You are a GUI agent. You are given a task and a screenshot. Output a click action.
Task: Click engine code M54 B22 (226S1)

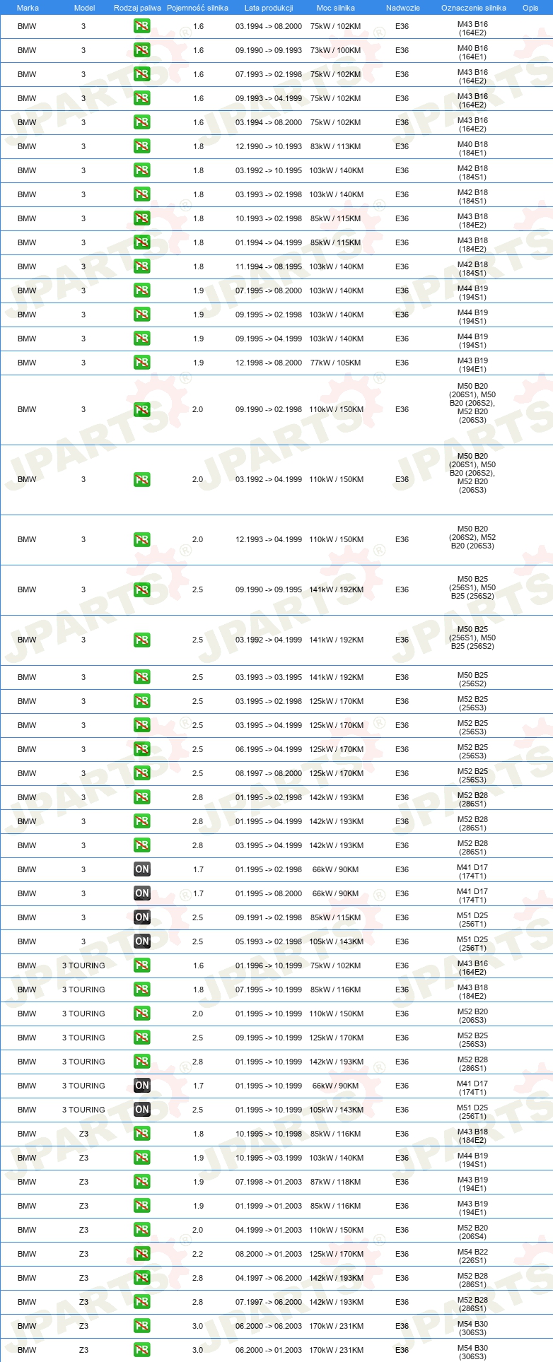[472, 1256]
